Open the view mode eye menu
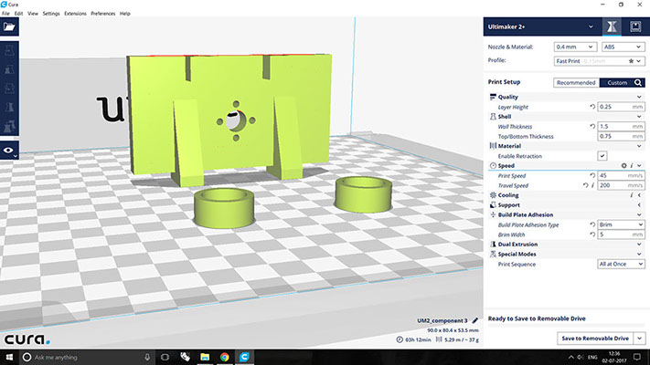 9,151
